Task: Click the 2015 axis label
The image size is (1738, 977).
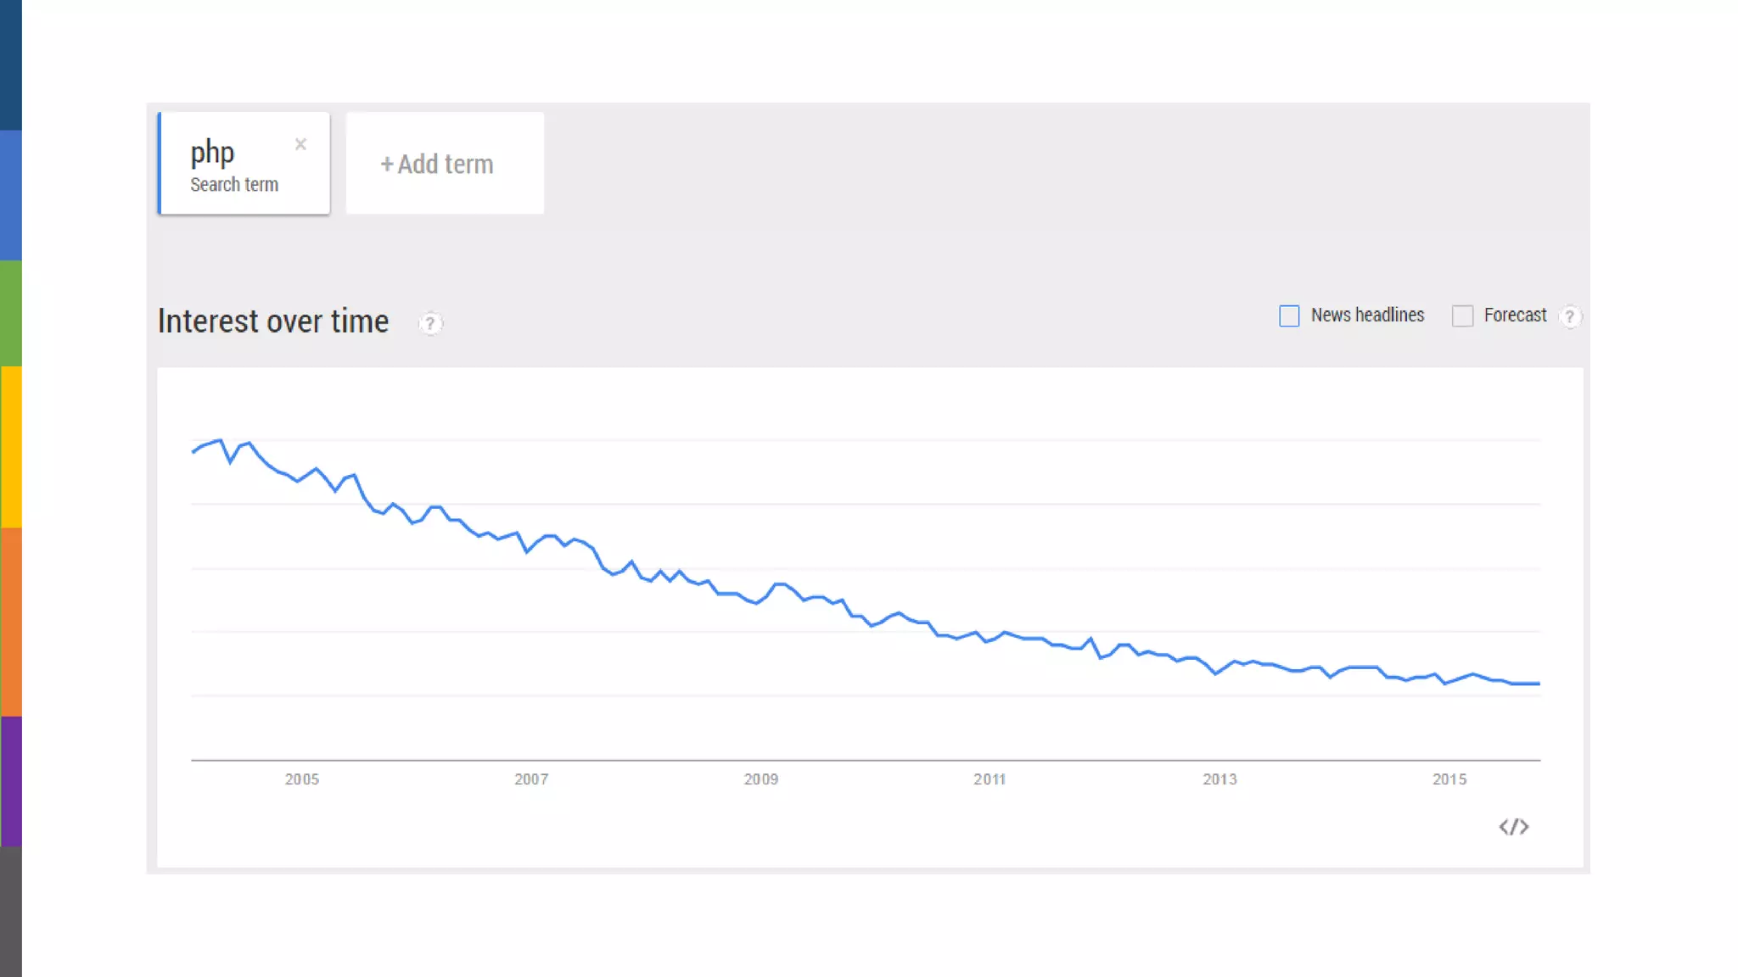Action: 1449,779
